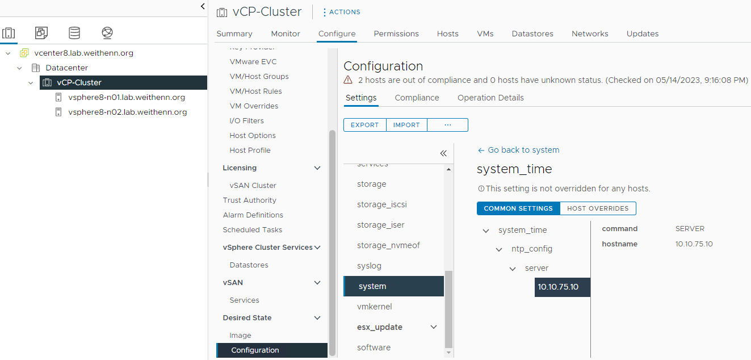
Task: Open Storage inventory view icon
Action: (x=74, y=32)
